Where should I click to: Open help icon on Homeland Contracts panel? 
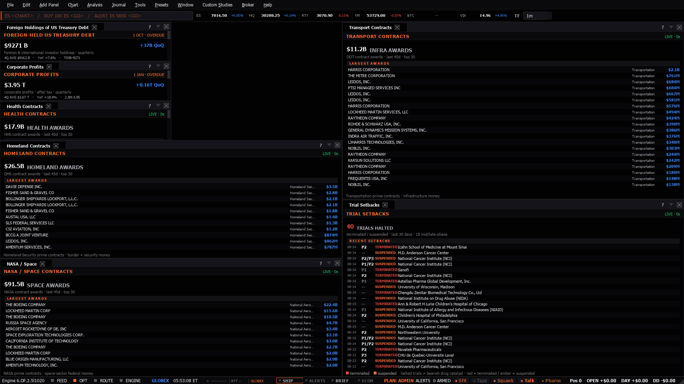(x=321, y=145)
